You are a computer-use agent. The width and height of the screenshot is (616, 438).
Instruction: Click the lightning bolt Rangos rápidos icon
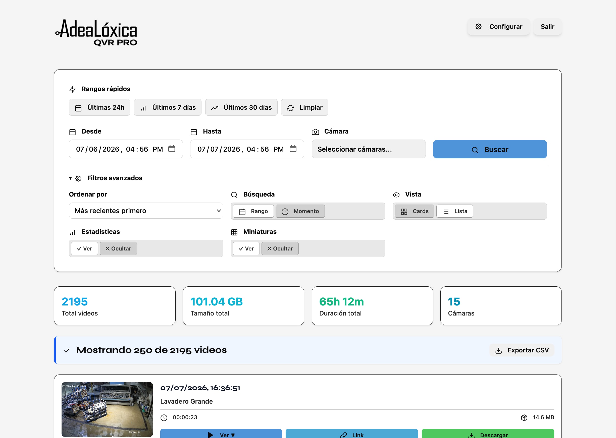click(72, 89)
